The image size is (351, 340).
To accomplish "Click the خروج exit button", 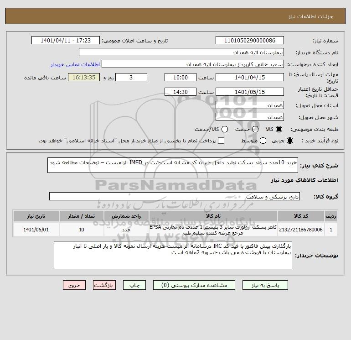I will 74,285.
